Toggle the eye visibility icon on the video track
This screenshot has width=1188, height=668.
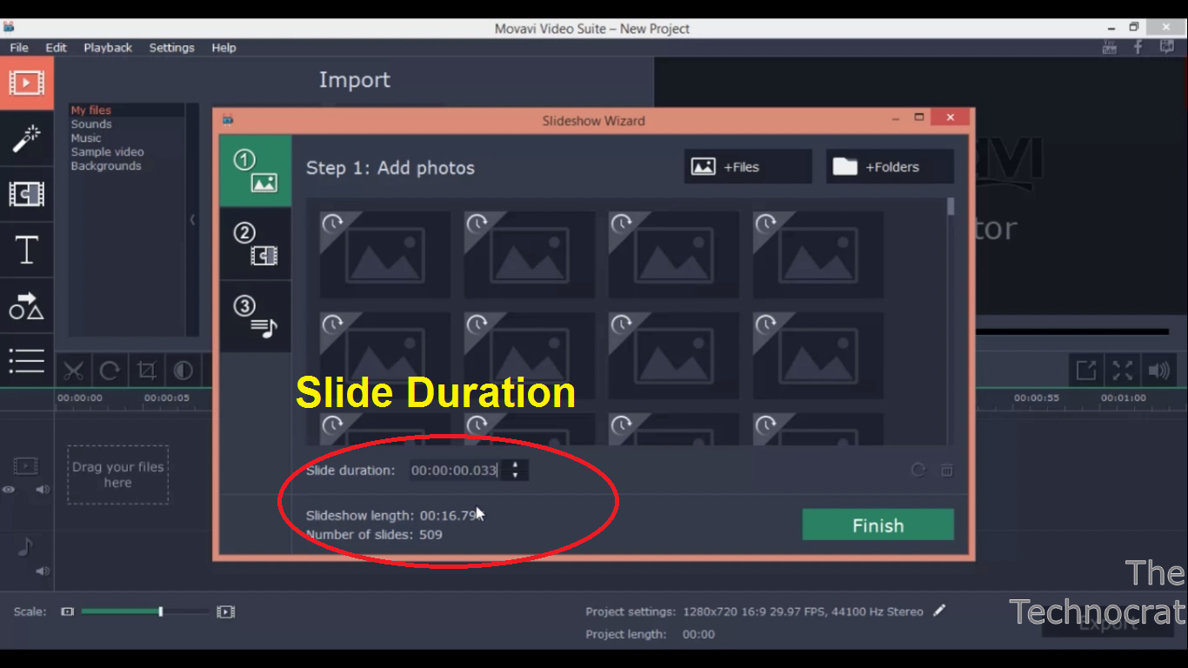point(8,490)
